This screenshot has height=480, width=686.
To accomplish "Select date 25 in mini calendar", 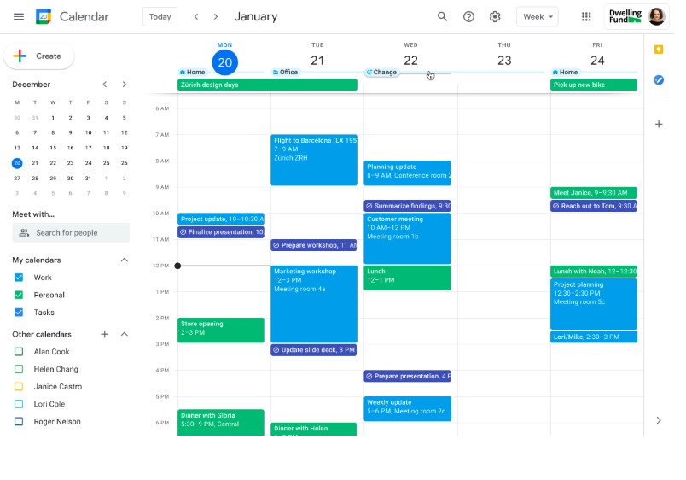I will tap(107, 163).
